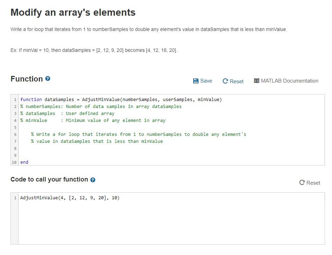Reset the Function editor text
Image resolution: width=332 pixels, height=255 pixels.
point(233,81)
